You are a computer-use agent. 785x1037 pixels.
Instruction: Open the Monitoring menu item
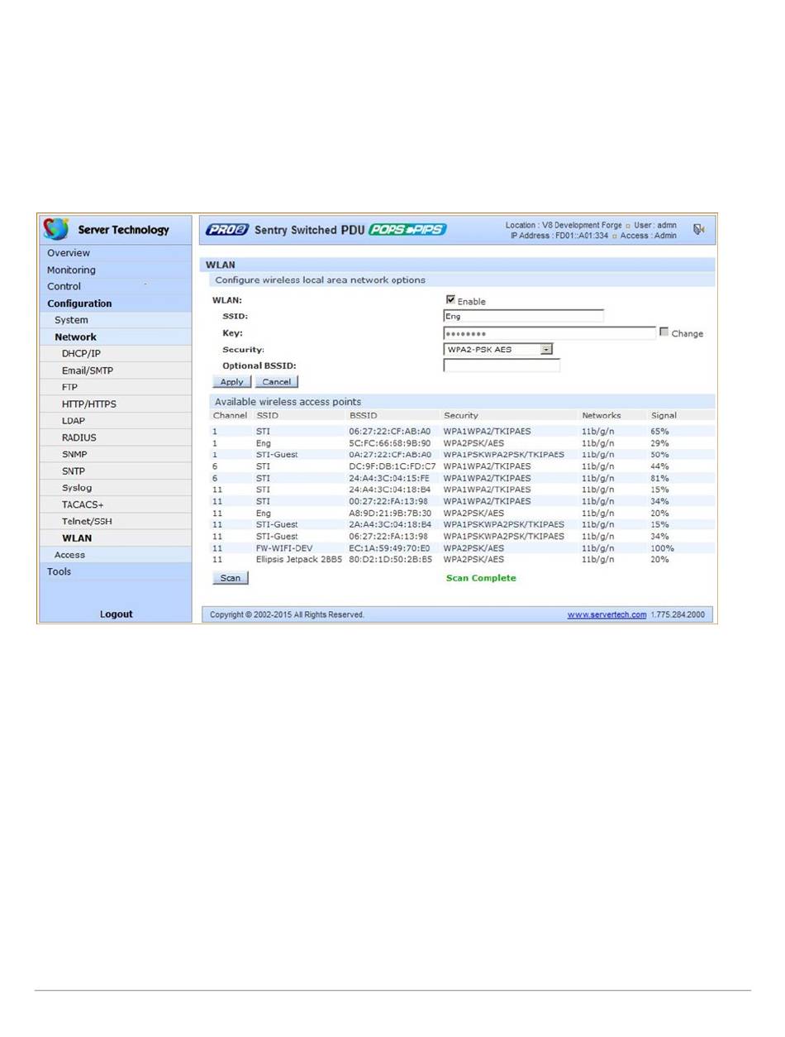point(115,270)
